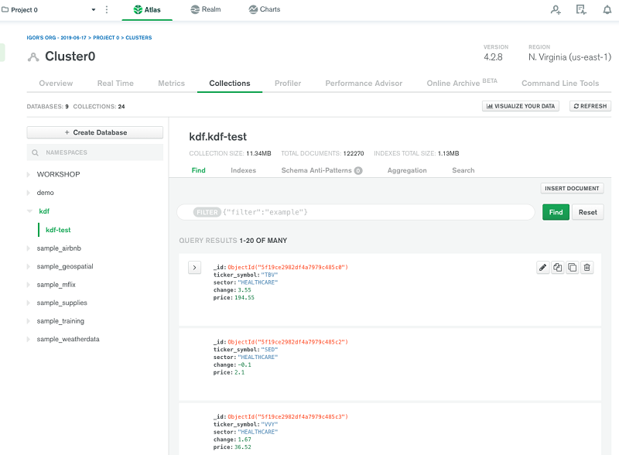Open the Schema Anti-Patterns tab
The width and height of the screenshot is (619, 455).
pyautogui.click(x=322, y=170)
